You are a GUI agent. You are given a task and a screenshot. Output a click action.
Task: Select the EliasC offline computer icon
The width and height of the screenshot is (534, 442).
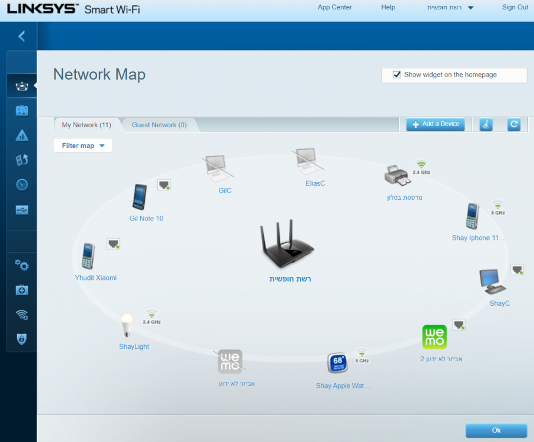tap(308, 160)
